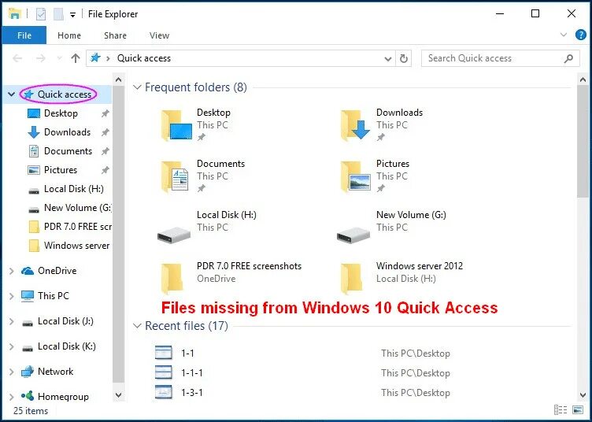The height and width of the screenshot is (422, 592).
Task: Click the Back navigation arrow
Action: (17, 58)
